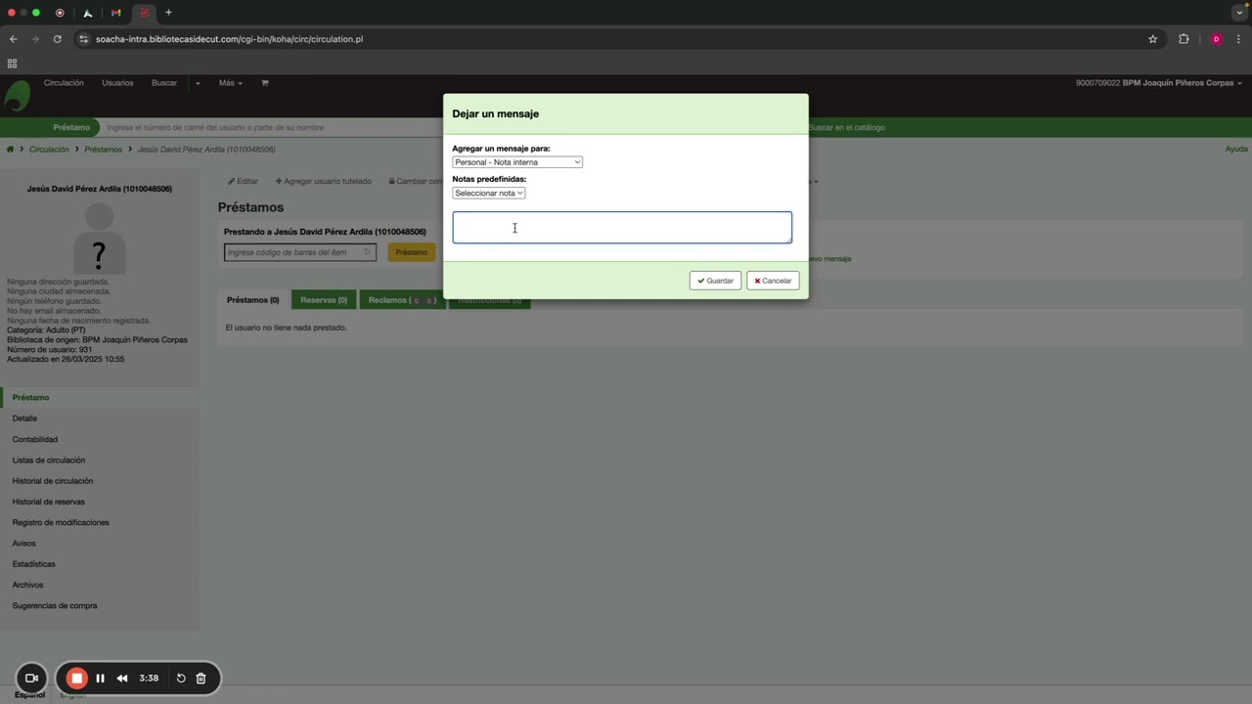Focus the patron card number search field
The height and width of the screenshot is (704, 1252).
pos(274,127)
